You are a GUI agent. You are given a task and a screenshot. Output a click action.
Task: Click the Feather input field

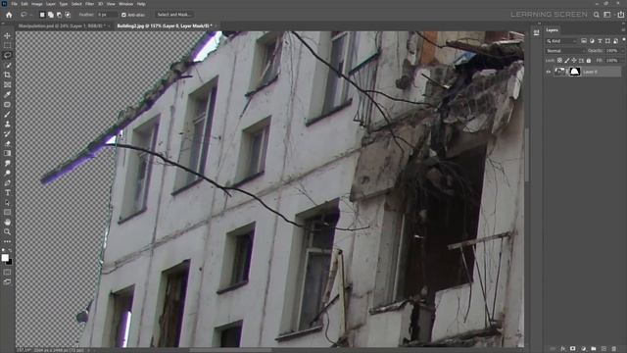click(107, 15)
